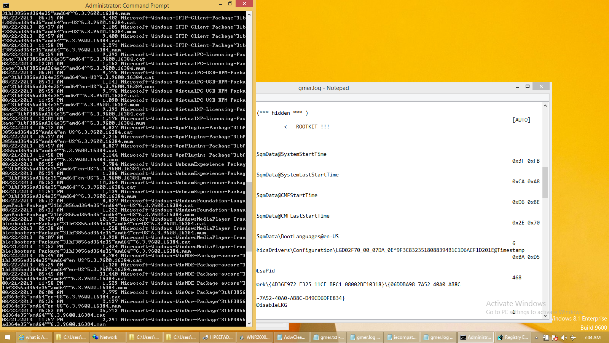Close the gmer.log Notepad window
Screen dimensions: 609x343
(x=541, y=87)
